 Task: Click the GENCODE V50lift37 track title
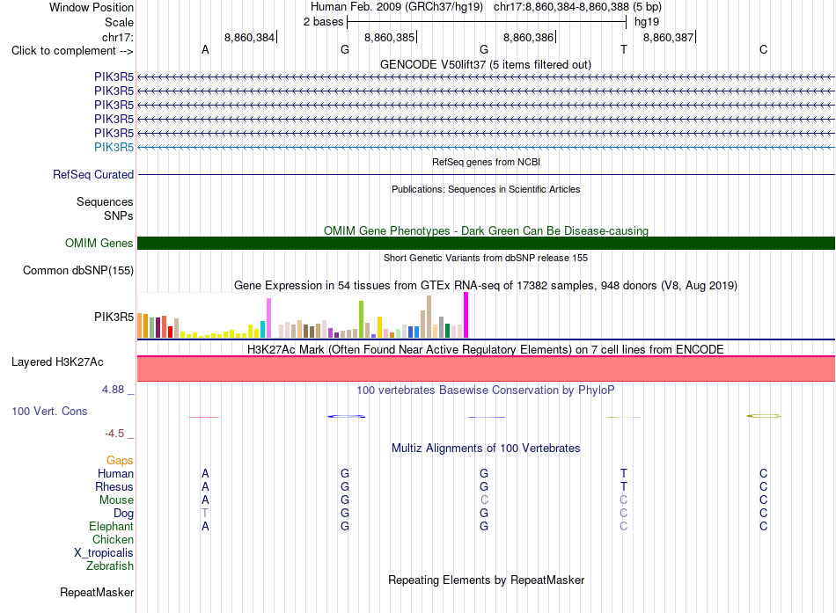point(485,64)
